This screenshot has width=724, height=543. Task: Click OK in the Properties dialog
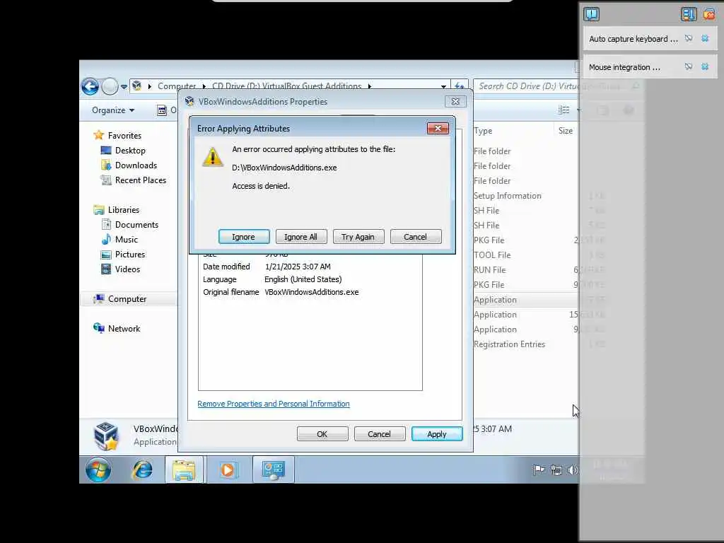coord(322,434)
